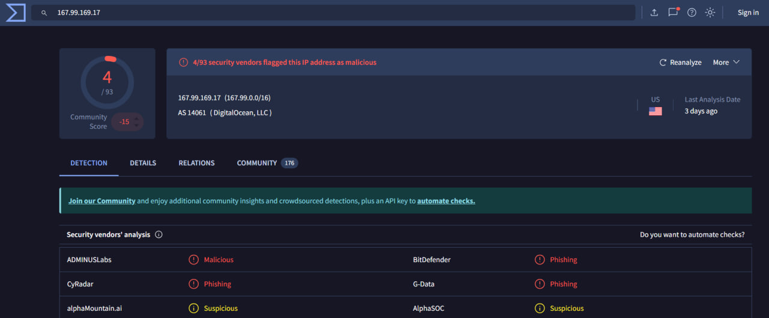The image size is (769, 318).
Task: Open the notifications speech bubble icon
Action: coord(673,13)
